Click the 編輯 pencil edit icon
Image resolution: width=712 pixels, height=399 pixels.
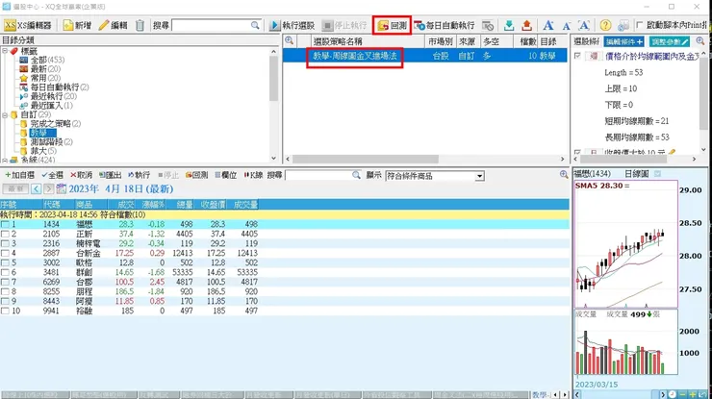click(x=104, y=25)
